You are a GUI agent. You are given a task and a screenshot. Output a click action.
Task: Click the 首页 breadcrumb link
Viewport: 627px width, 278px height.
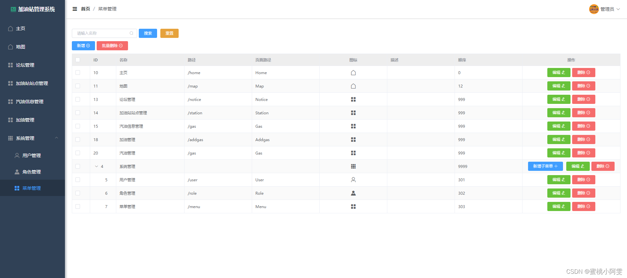[86, 9]
